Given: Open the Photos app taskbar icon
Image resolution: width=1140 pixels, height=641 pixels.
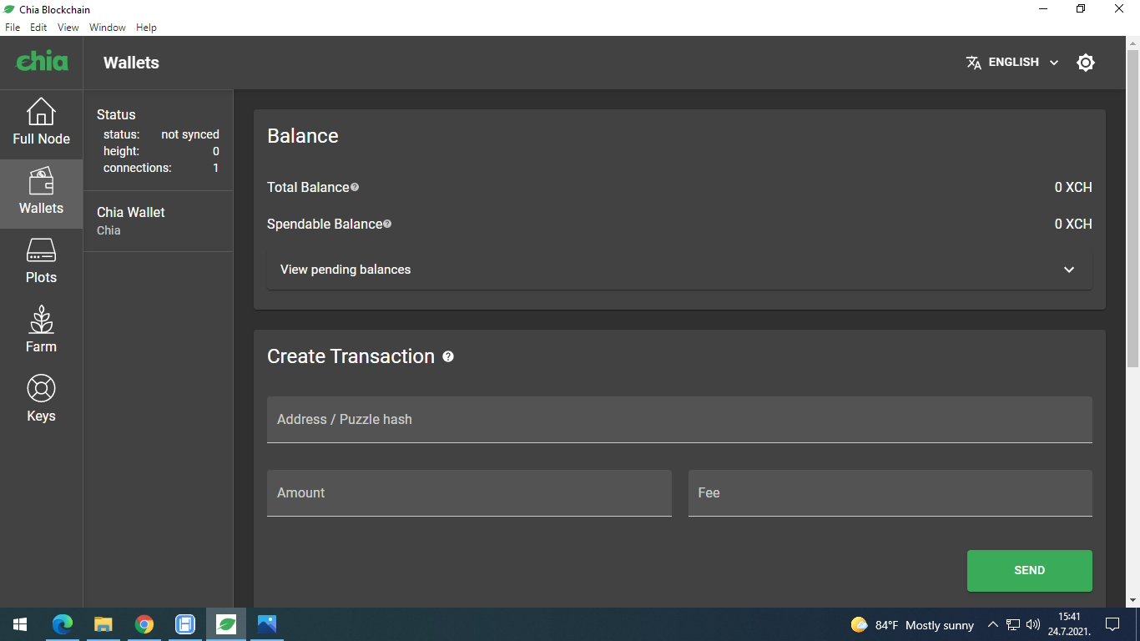Looking at the screenshot, I should (x=267, y=624).
